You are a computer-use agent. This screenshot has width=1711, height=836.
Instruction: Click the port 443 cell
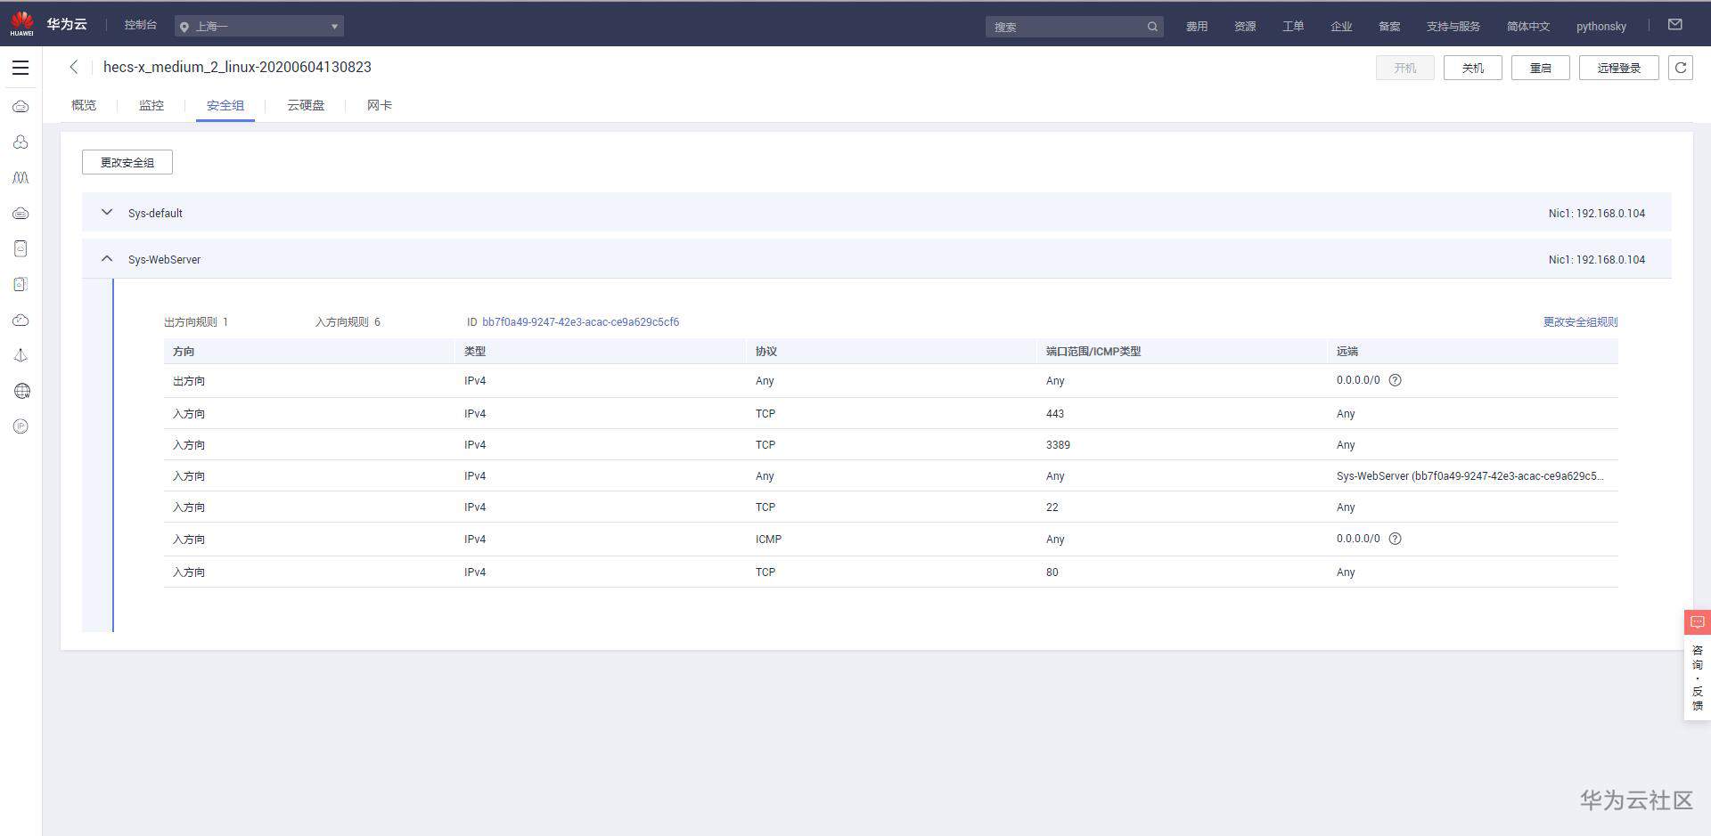point(1055,414)
